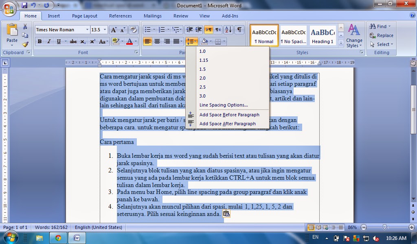
Task: Switch to the References tab
Action: coord(120,16)
